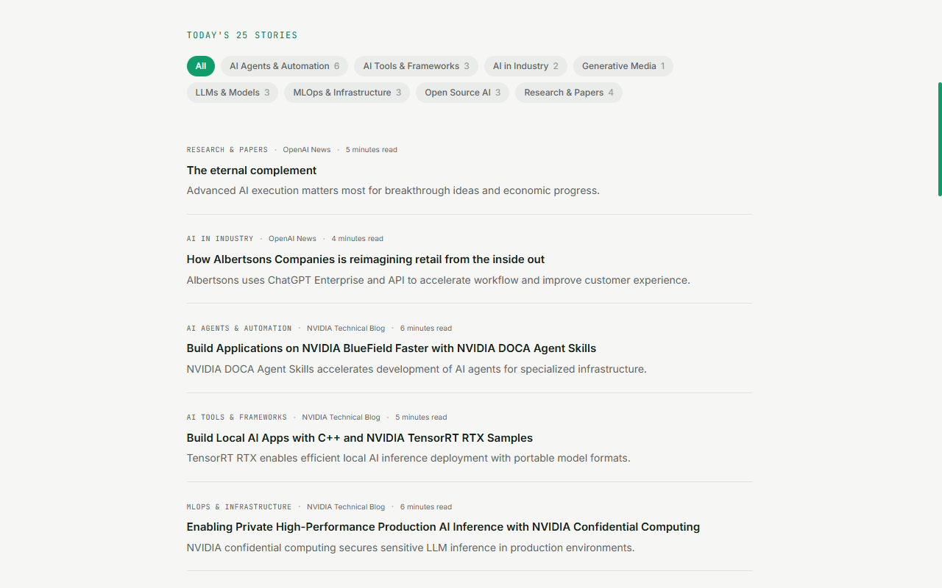942x588 pixels.
Task: Click 'MLOPS & INFRASTRUCTURE' label above Confidential story
Action: tap(239, 507)
